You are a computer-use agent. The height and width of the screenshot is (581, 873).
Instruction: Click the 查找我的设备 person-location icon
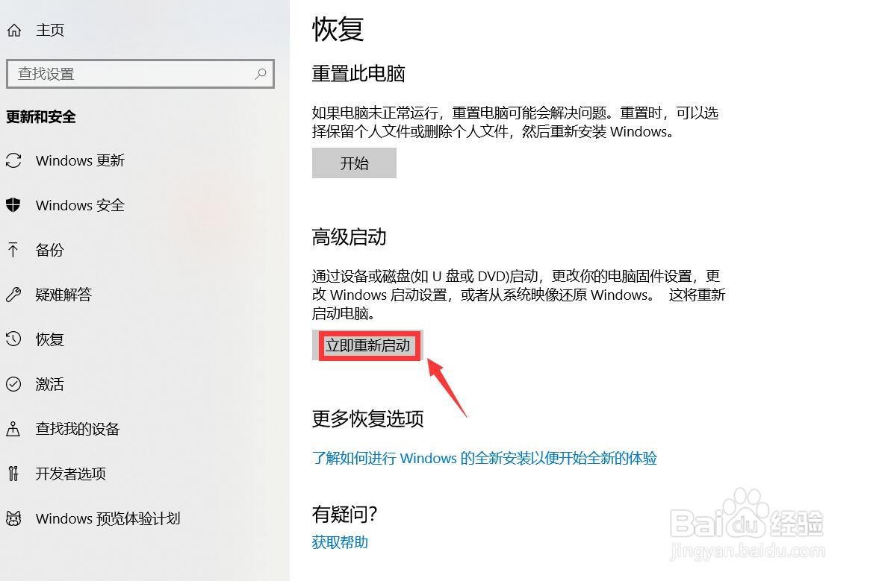click(x=13, y=429)
